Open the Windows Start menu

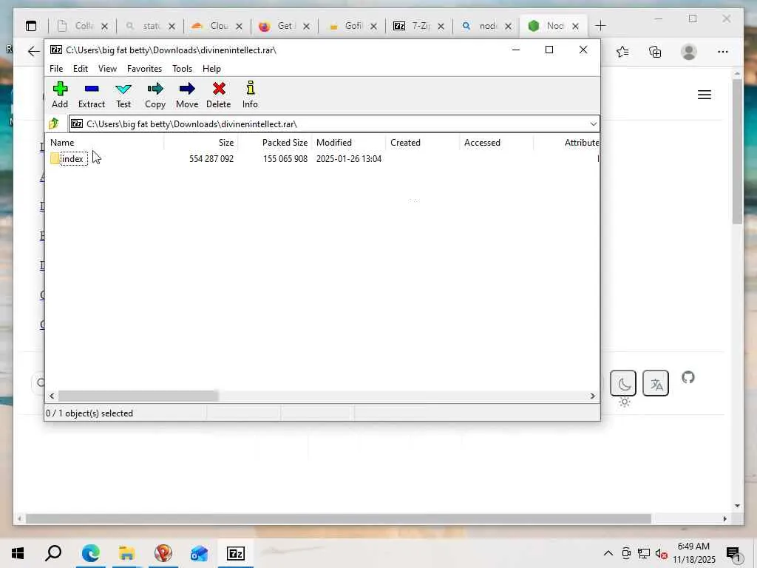point(18,553)
